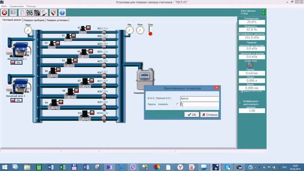Screen dimensions: 304x171
Task: Close the operator identification dialog
Action: (x=217, y=87)
